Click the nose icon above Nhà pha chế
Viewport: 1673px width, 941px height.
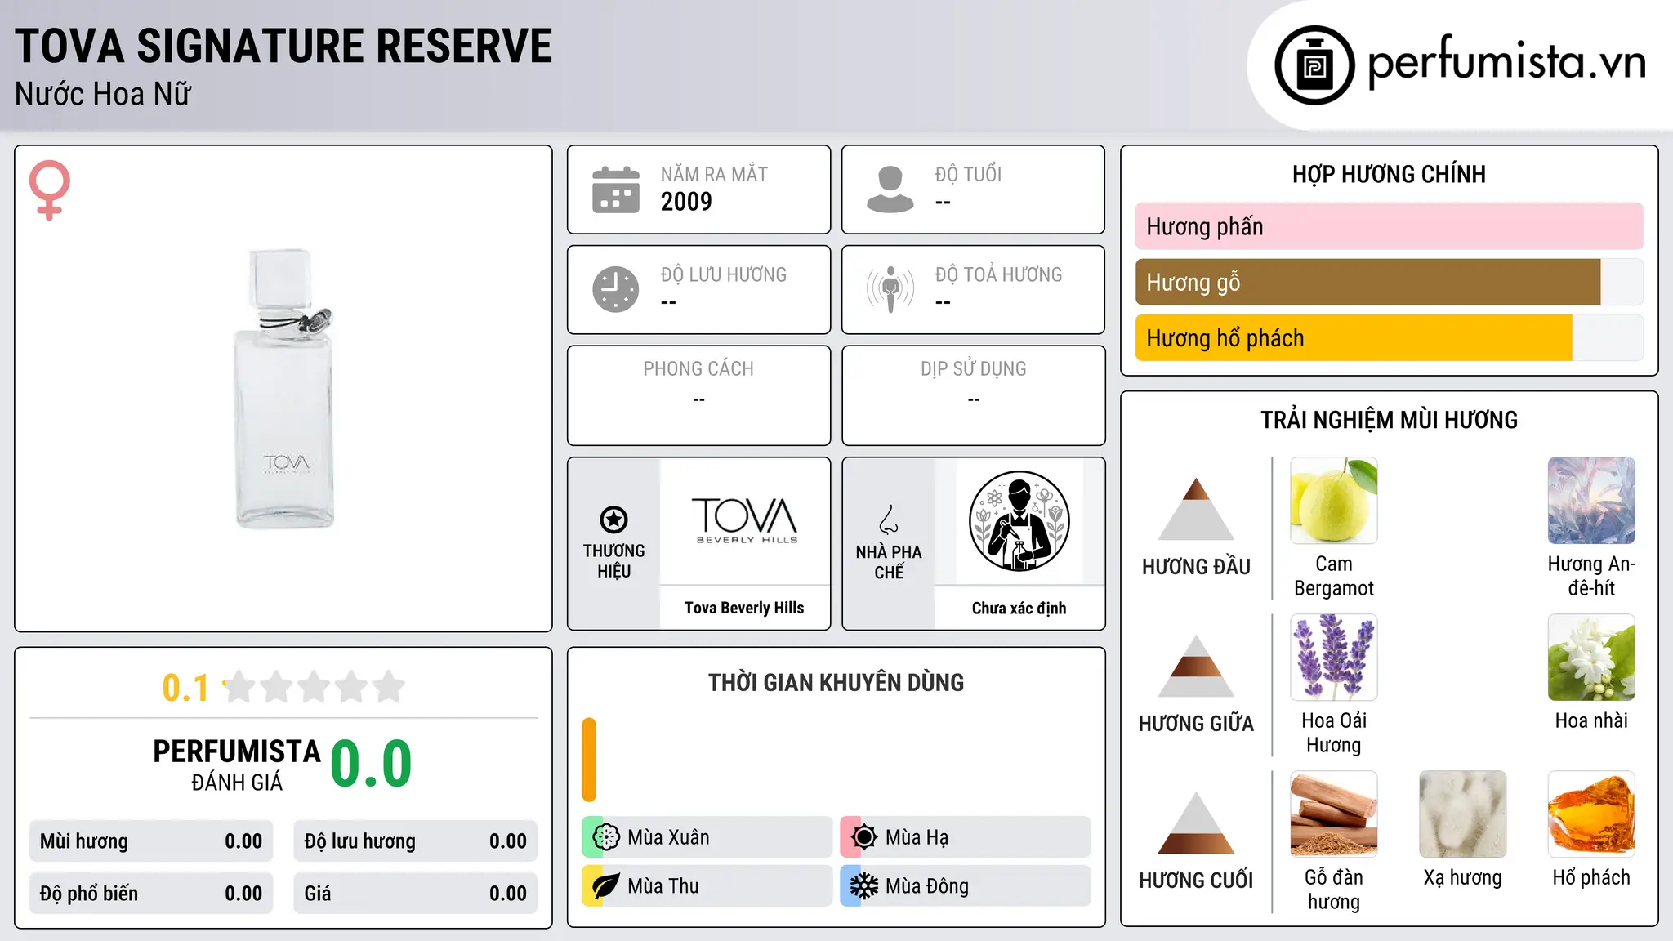[889, 520]
